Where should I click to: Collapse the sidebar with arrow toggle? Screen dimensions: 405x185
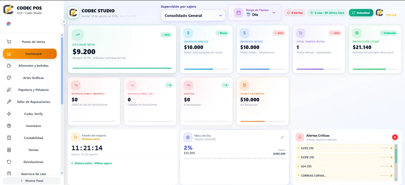click(64, 22)
